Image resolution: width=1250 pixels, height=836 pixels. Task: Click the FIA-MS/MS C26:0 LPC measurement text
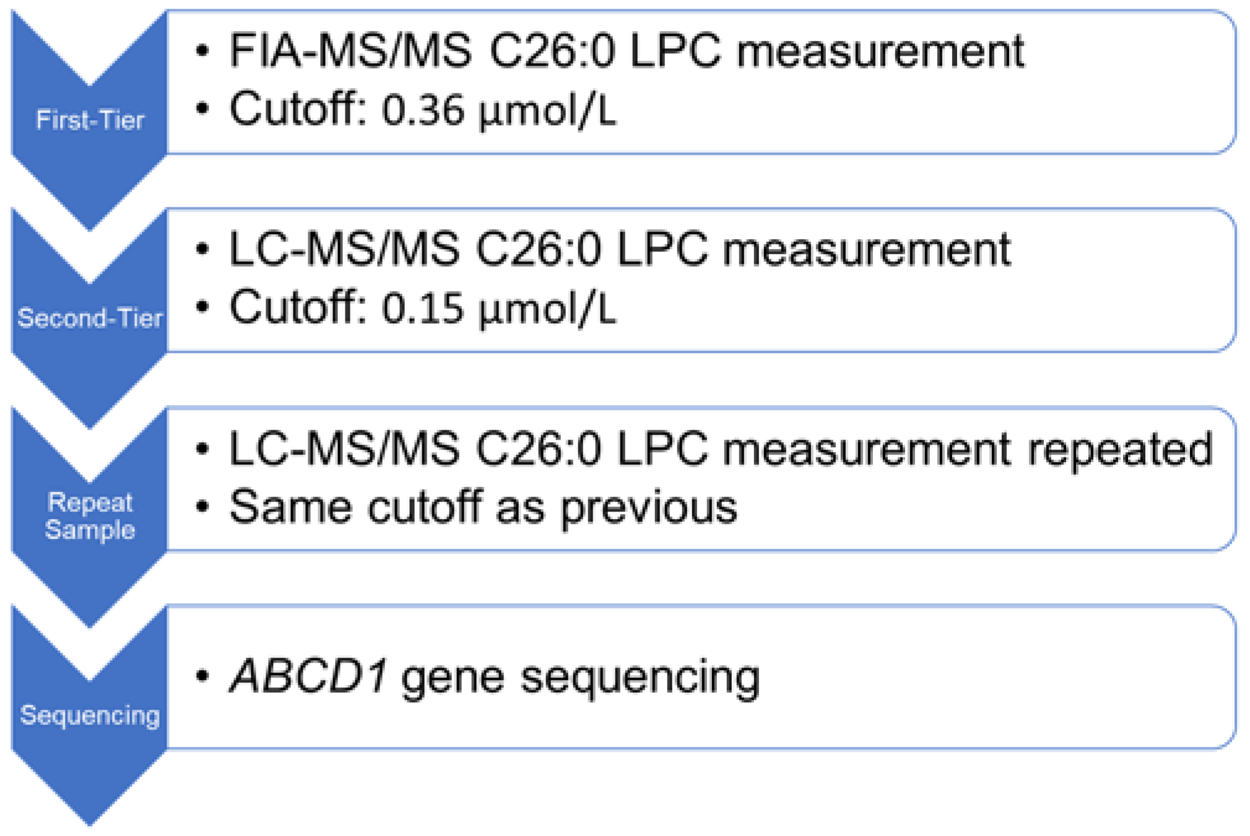626,51
